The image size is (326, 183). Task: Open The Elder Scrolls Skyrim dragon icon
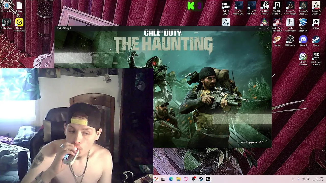tap(264, 8)
